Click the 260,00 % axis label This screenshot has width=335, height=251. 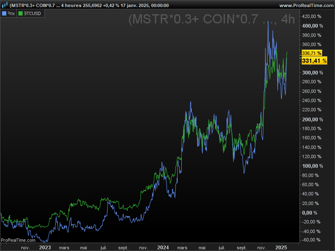point(312,91)
